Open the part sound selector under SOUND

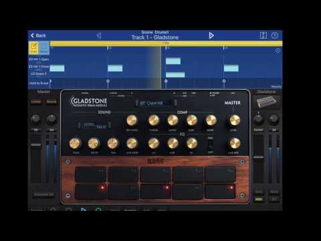[x=94, y=125]
